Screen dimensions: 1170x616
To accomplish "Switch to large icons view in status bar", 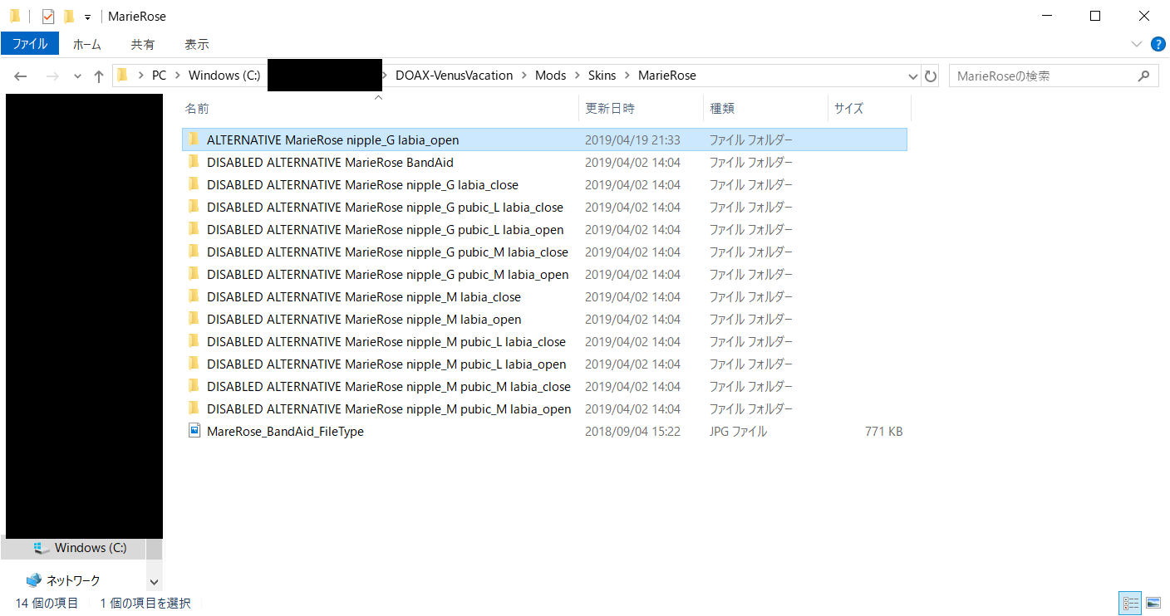I will tap(1153, 603).
